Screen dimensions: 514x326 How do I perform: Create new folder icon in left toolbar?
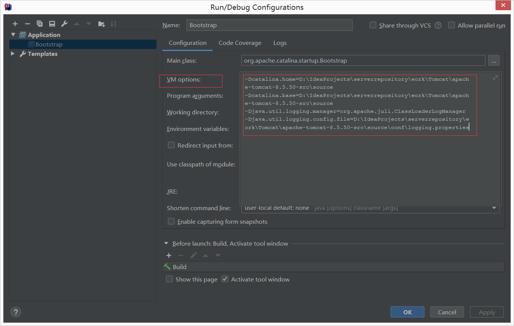pos(101,24)
